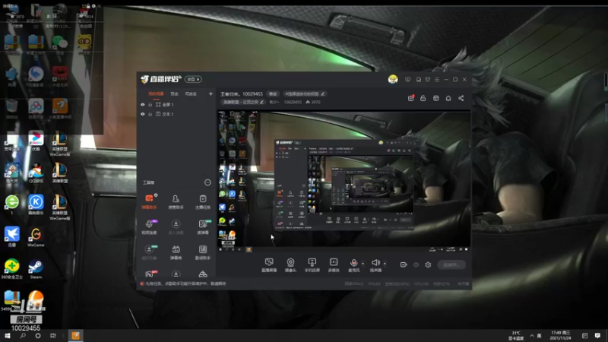Open Windows notification center

[x=597, y=335]
